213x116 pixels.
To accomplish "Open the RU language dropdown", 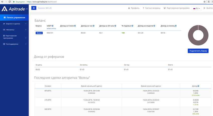I will 196,8.
